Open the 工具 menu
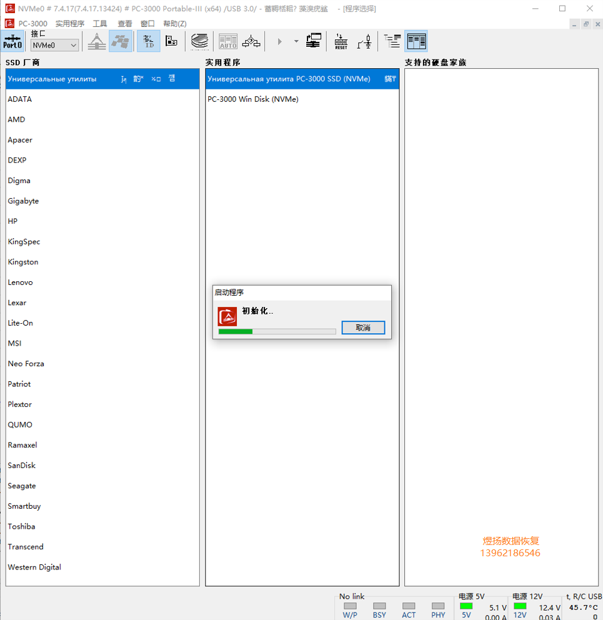This screenshot has height=620, width=603. (x=100, y=24)
